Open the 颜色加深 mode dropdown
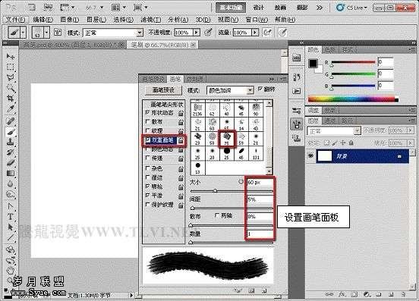Viewport: 419px width, 301px height. 230,90
